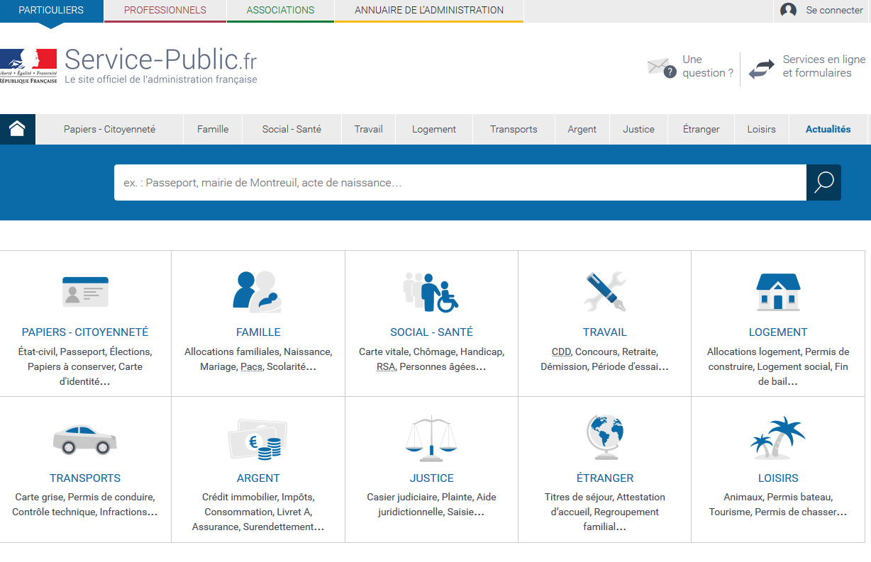Screen dimensions: 871x562
Task: Click the arrows icon for online services
Action: click(762, 69)
